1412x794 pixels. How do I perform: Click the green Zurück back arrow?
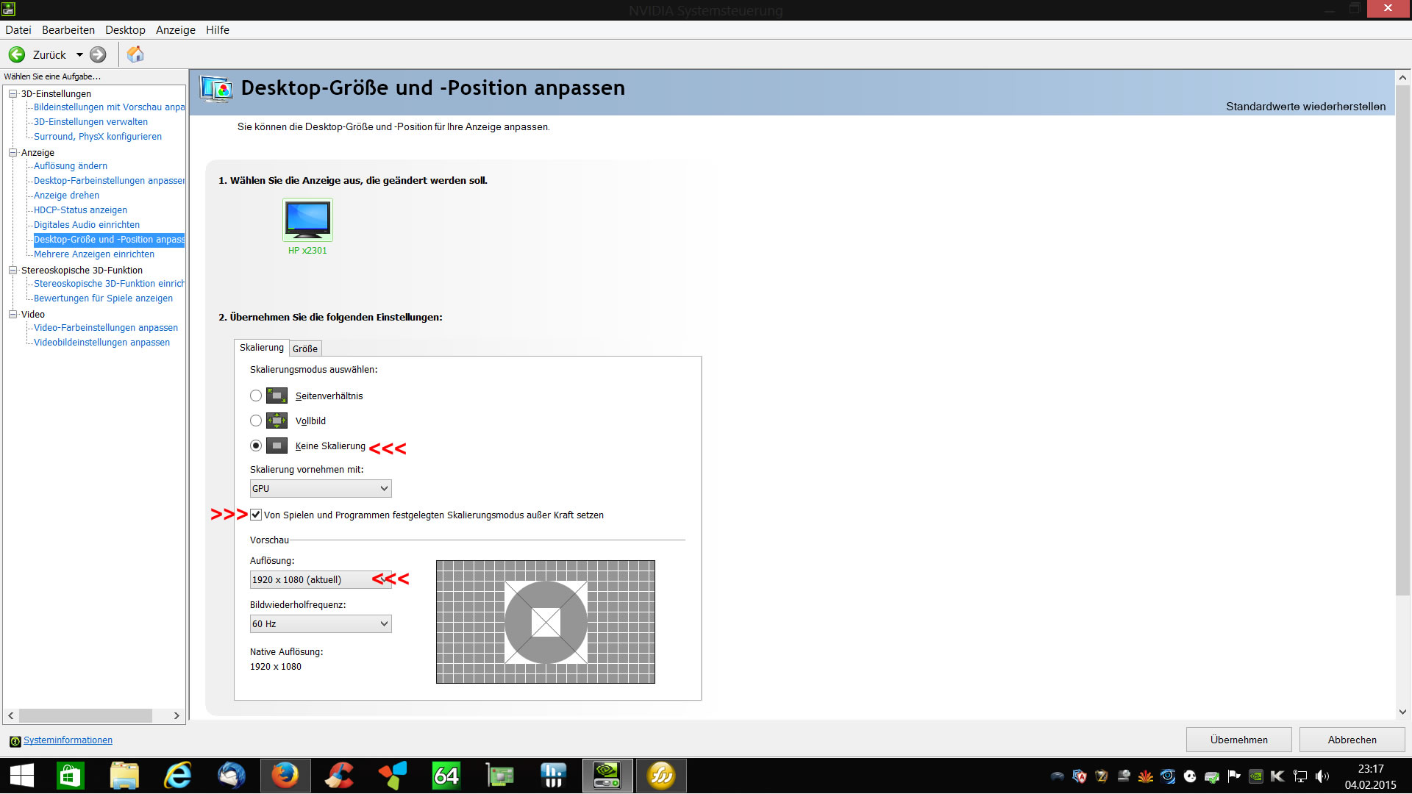coord(17,54)
